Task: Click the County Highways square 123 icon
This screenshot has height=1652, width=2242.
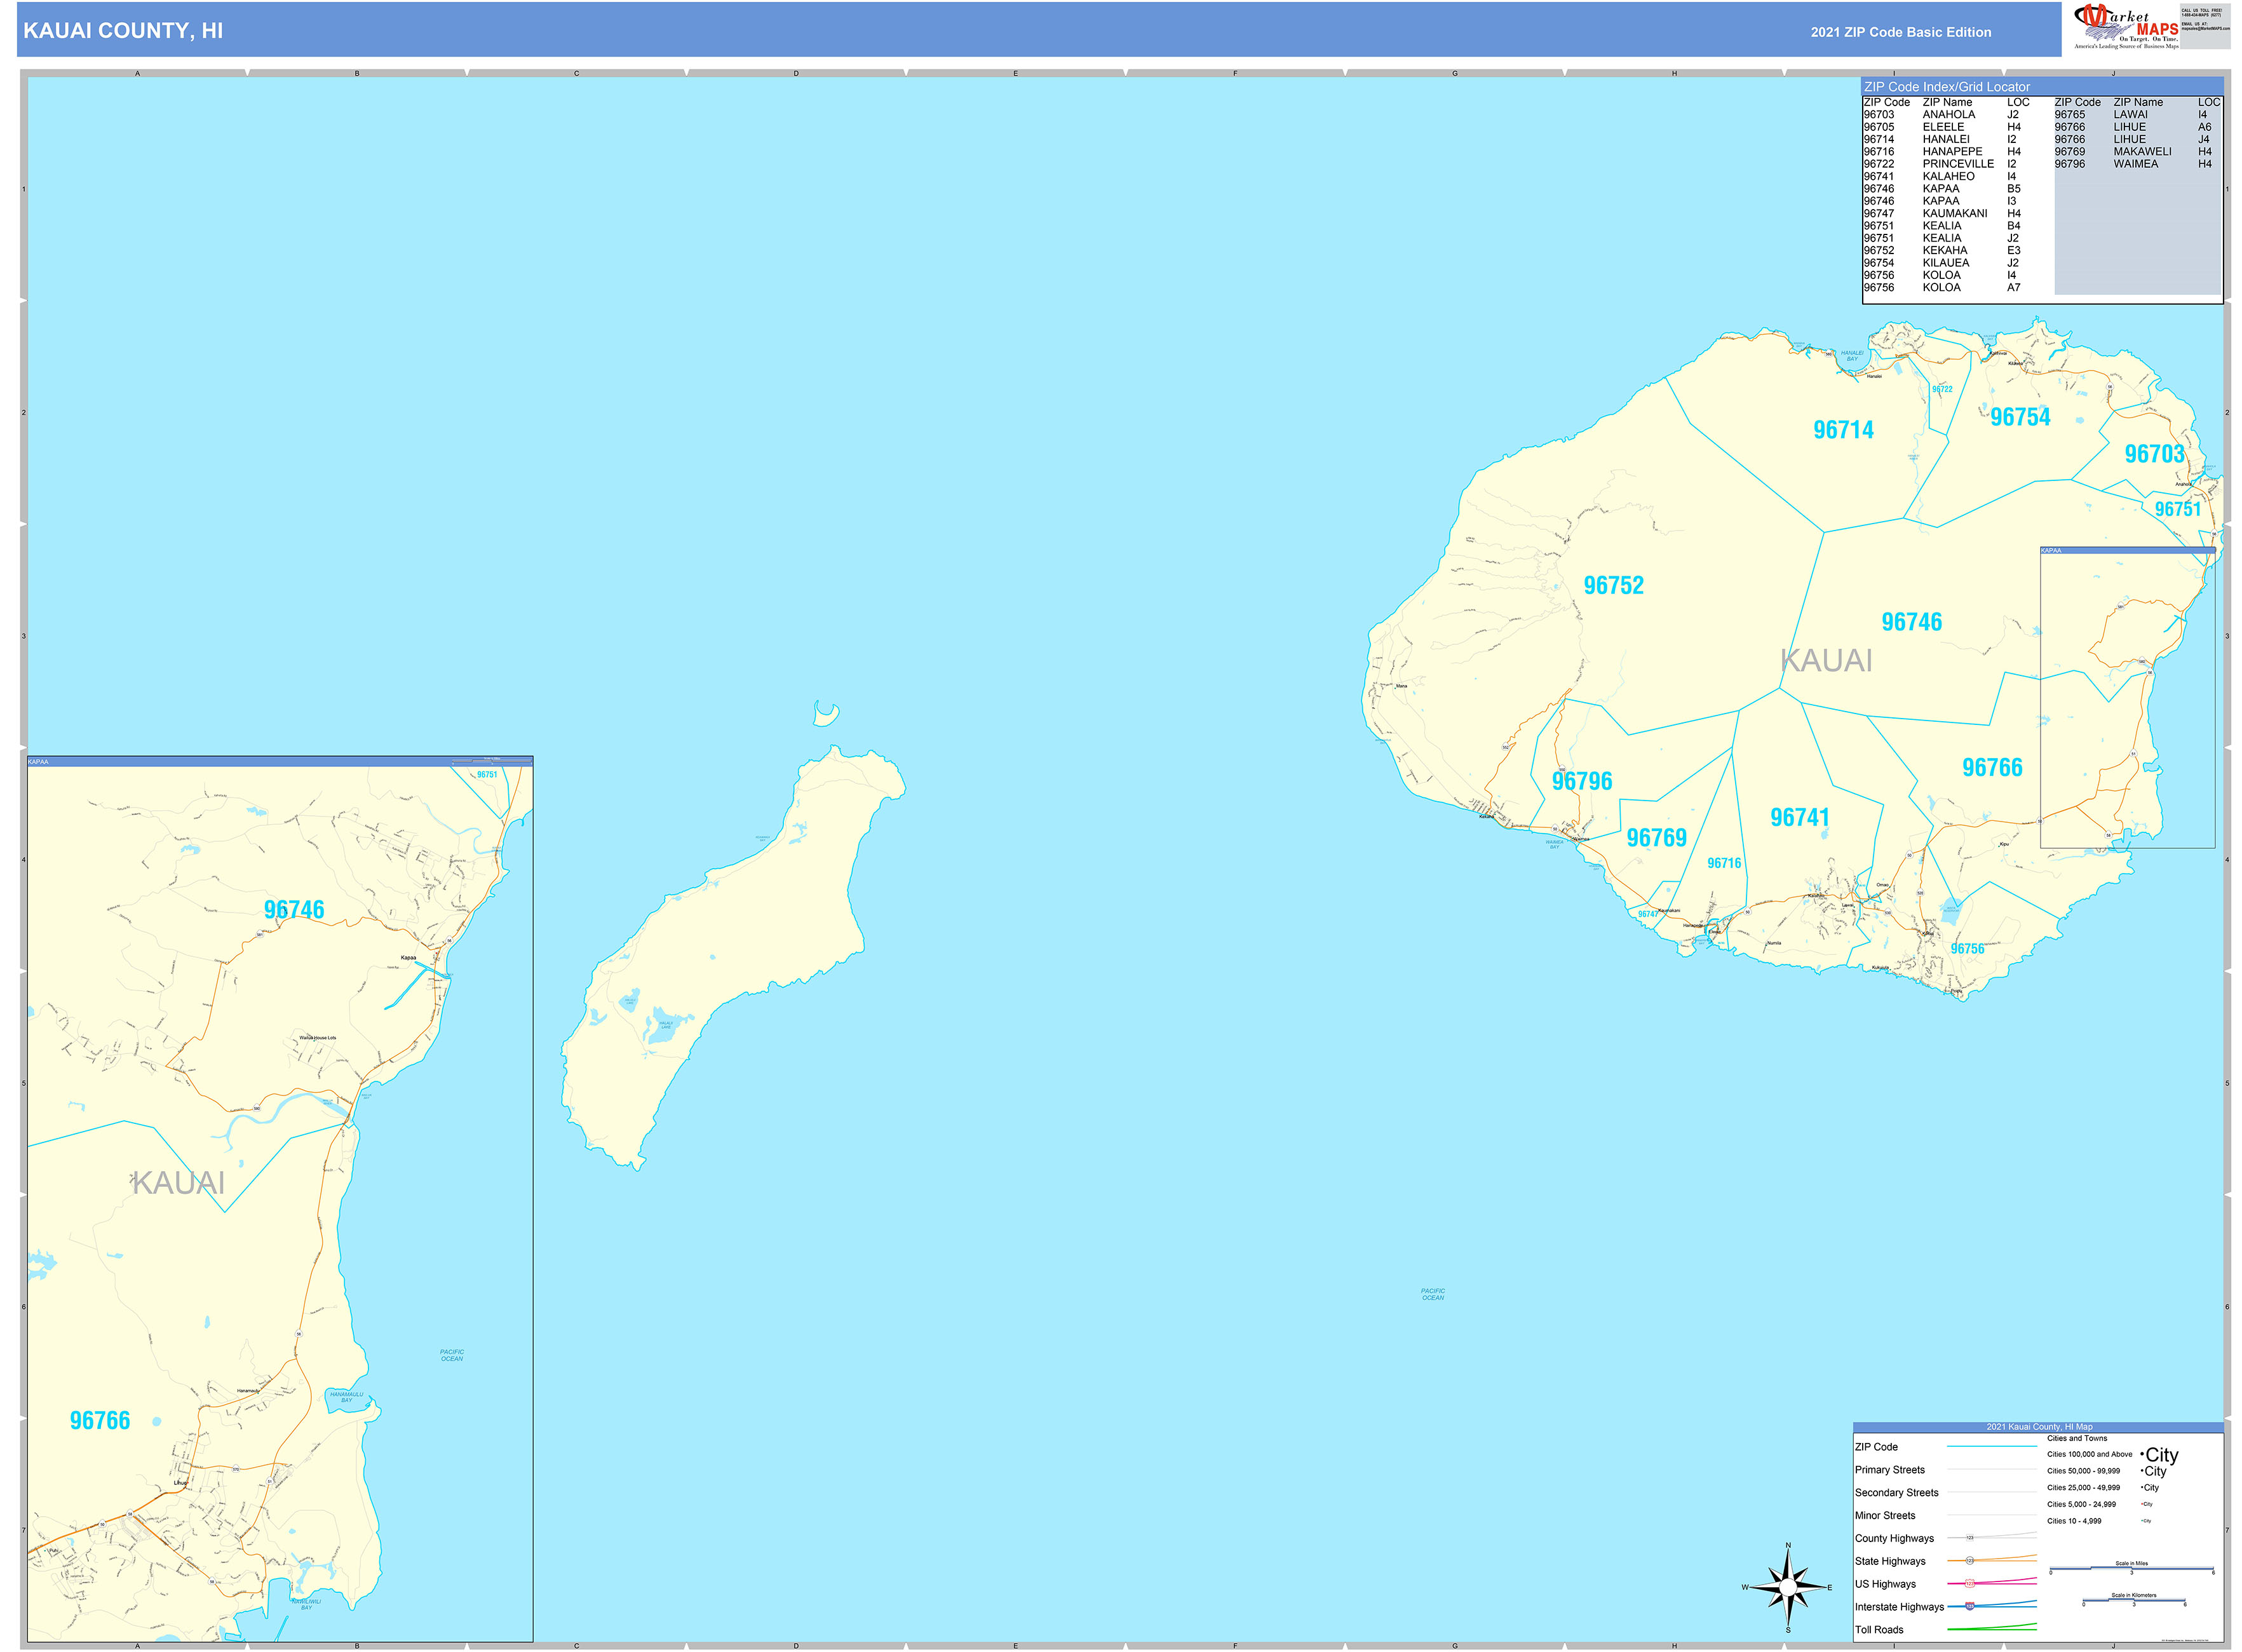Action: click(x=1970, y=1538)
